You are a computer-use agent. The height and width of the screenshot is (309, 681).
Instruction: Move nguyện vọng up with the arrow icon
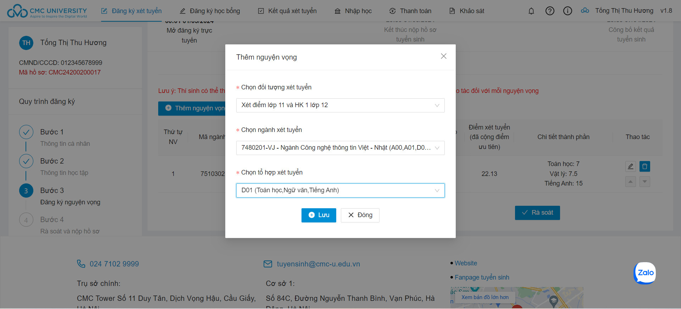tap(630, 182)
